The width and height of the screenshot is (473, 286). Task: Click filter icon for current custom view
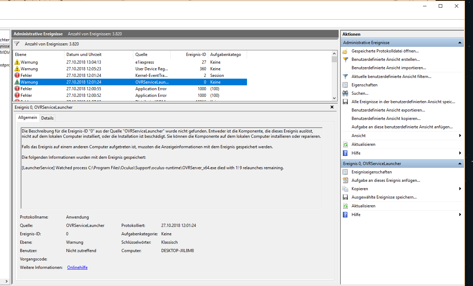pyautogui.click(x=345, y=77)
